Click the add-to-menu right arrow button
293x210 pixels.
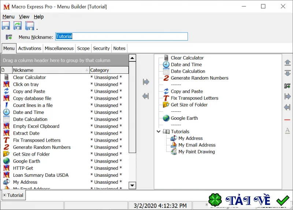tap(146, 82)
